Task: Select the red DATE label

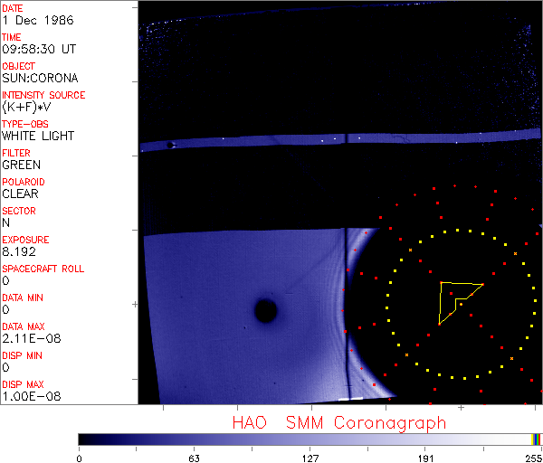Action: [14, 8]
